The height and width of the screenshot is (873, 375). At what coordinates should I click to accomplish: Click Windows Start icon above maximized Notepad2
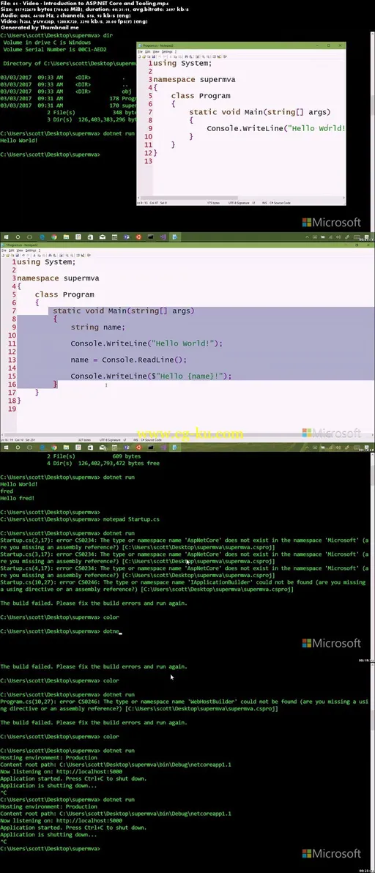click(6, 237)
